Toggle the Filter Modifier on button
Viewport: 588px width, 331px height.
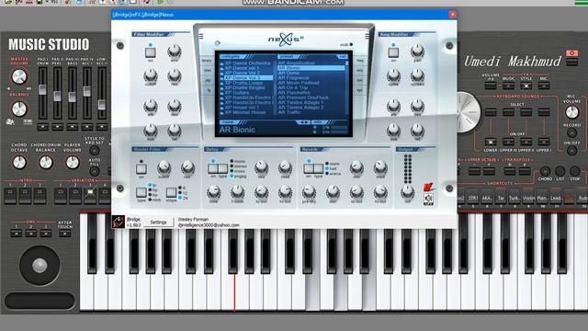click(151, 52)
